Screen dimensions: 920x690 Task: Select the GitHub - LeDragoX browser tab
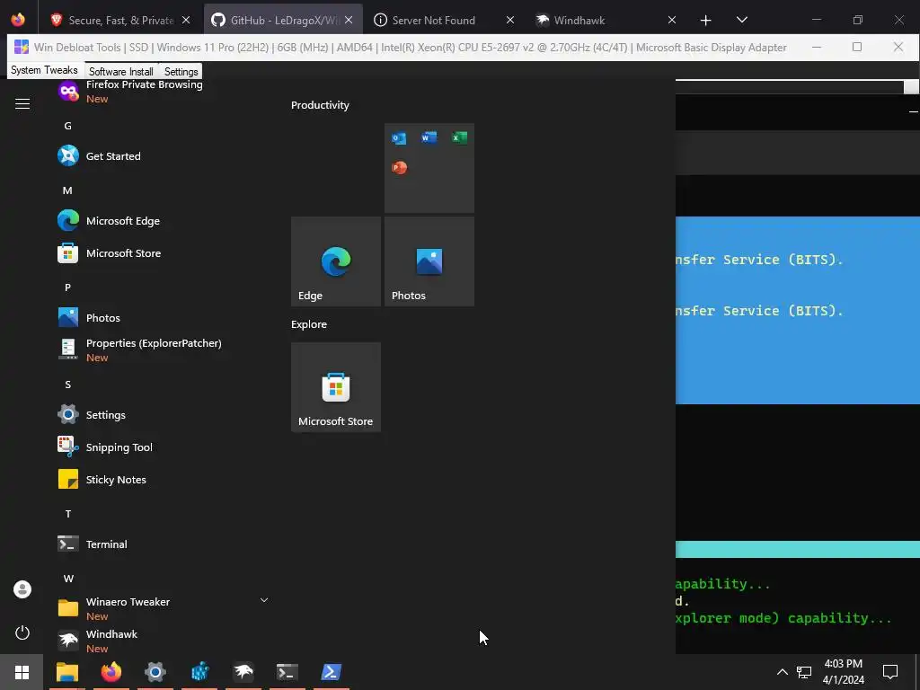pyautogui.click(x=283, y=20)
